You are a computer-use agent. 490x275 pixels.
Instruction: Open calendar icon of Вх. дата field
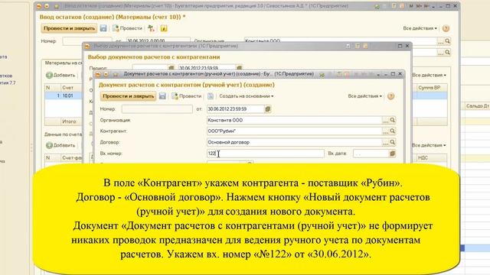[x=393, y=154]
